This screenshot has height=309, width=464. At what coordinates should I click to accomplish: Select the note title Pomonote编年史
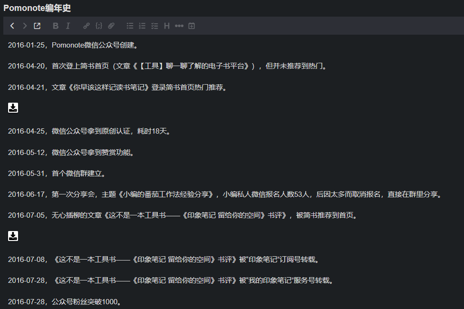37,8
